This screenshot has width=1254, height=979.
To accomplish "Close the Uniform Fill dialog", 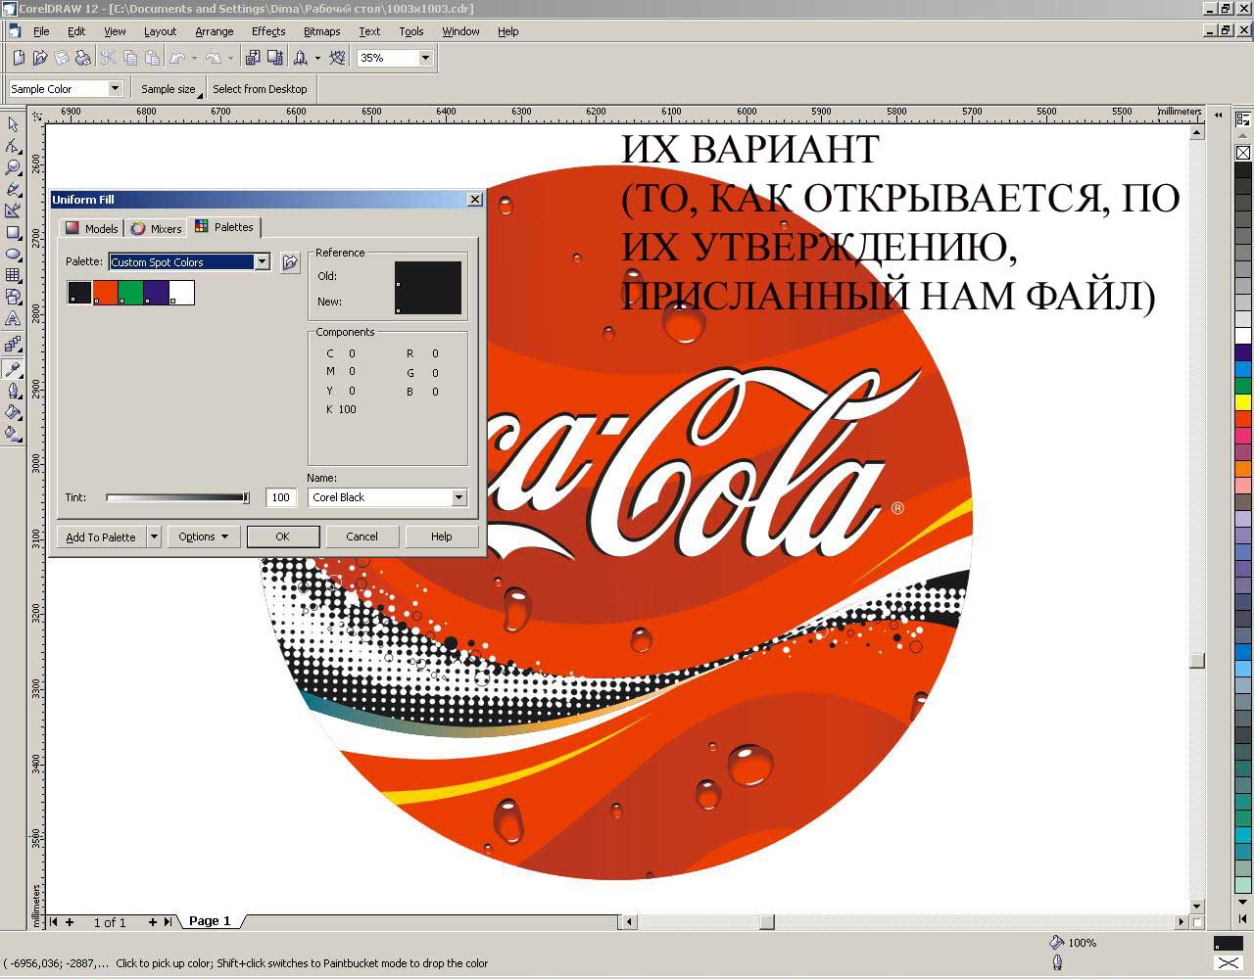I will click(475, 199).
